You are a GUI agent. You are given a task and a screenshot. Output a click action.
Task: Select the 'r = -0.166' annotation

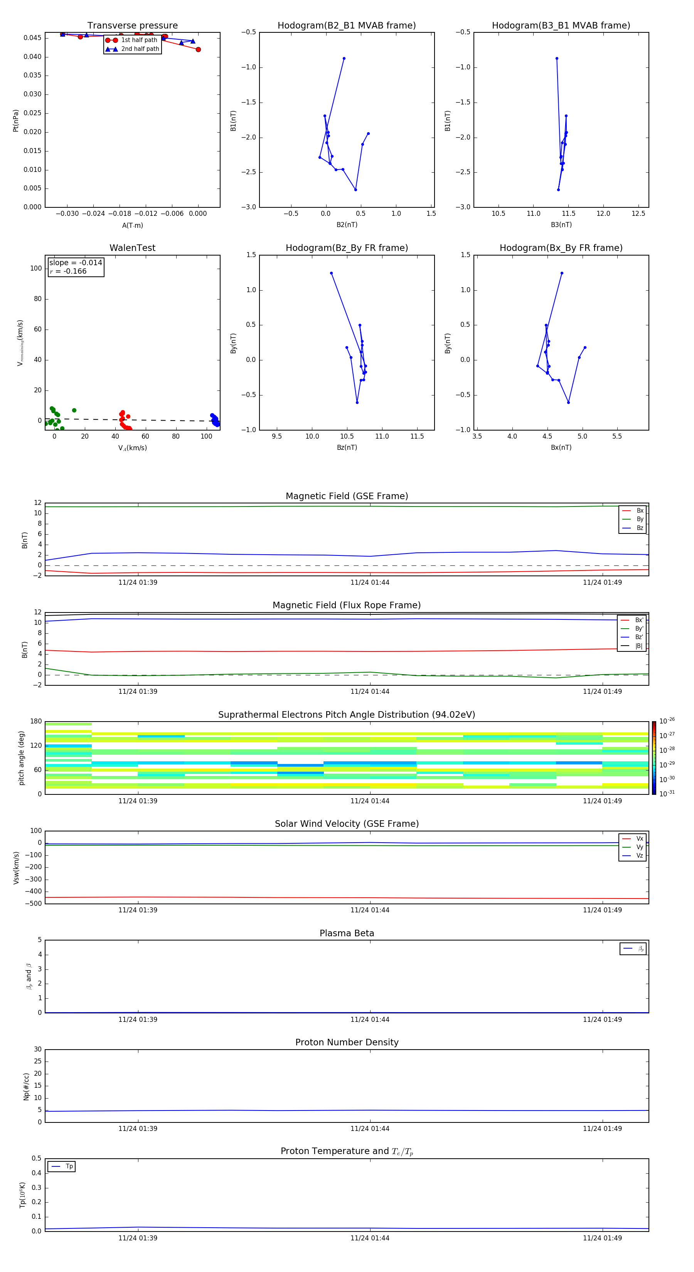click(x=68, y=271)
